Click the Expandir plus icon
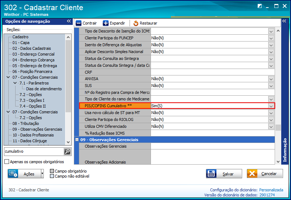291x200 pixels. point(106,23)
